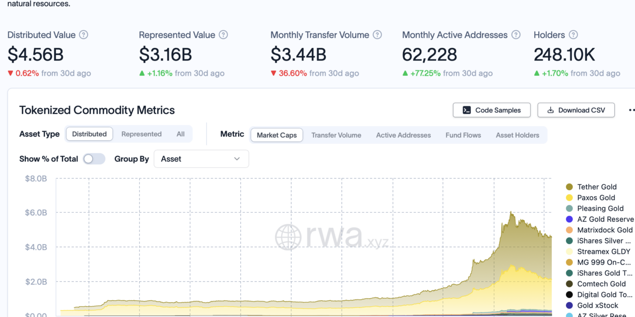Toggle iShares Gold T... legend swatch
Screen dimensions: 635x317
[570, 273]
